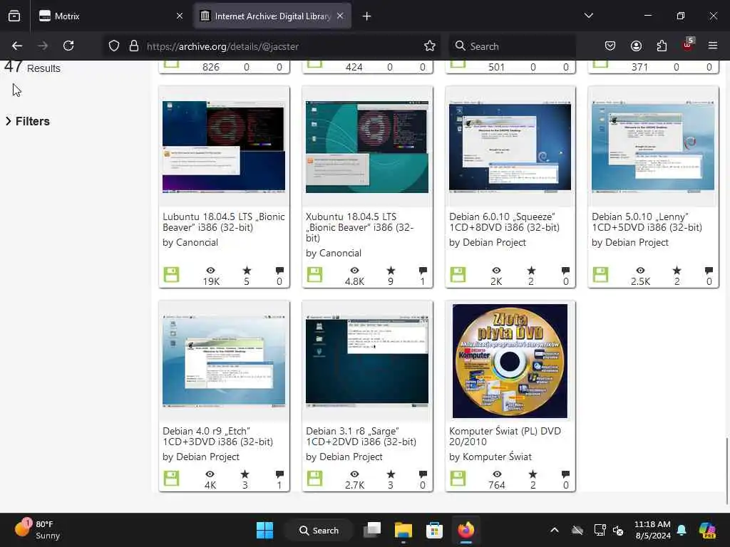This screenshot has height=547, width=730.
Task: Click the floppy icon on Debian Squeeze card
Action: pos(458,274)
